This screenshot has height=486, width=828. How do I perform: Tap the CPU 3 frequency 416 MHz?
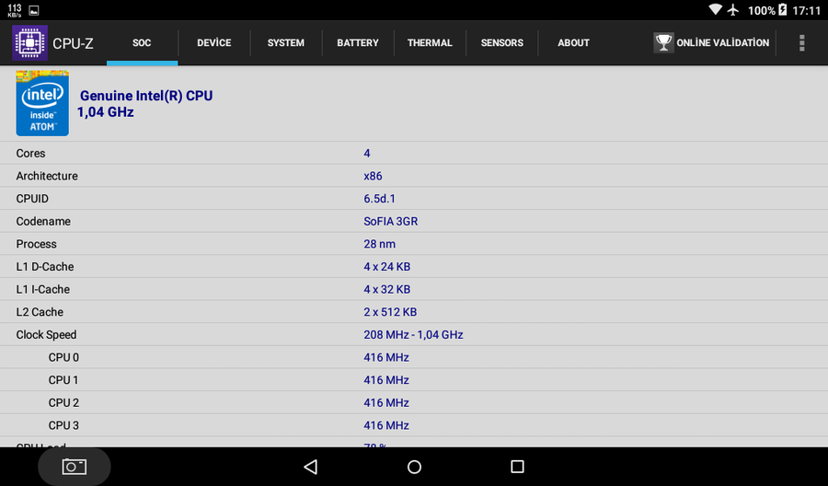[386, 426]
